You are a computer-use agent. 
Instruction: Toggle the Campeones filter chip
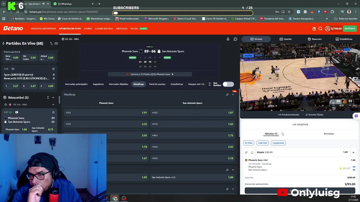(278, 143)
